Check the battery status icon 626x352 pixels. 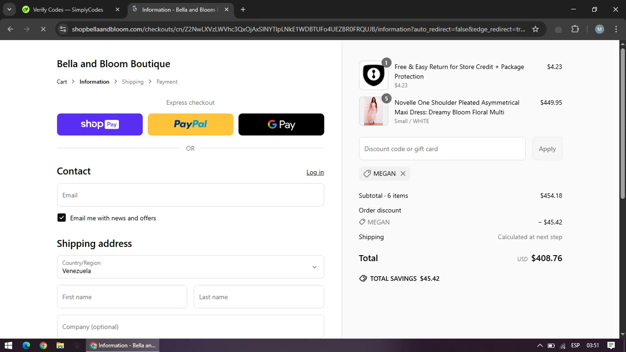(x=551, y=345)
